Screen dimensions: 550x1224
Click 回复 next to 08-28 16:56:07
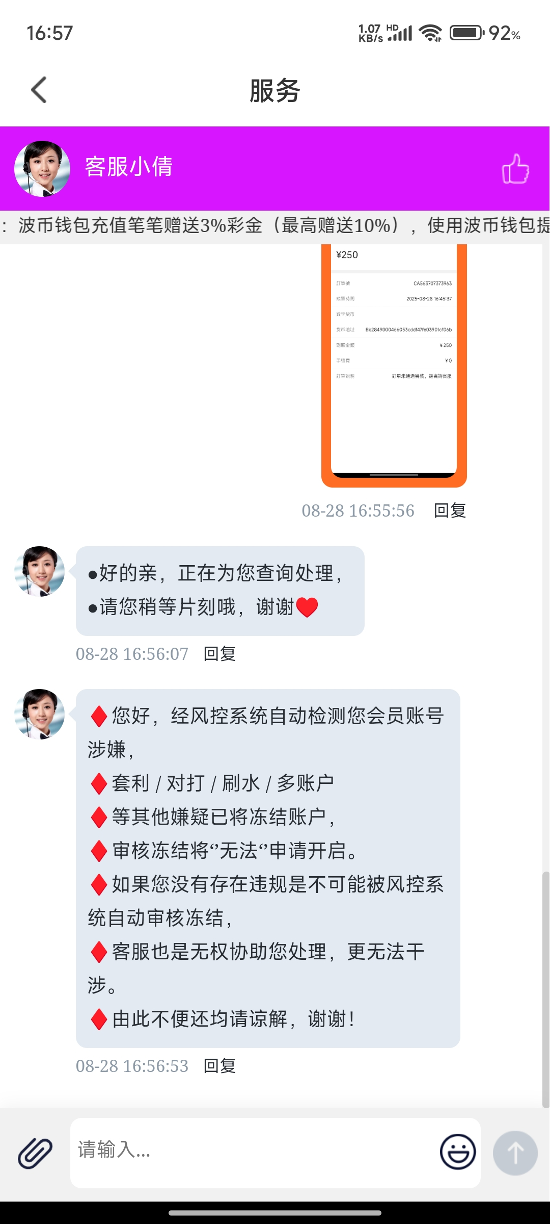219,654
